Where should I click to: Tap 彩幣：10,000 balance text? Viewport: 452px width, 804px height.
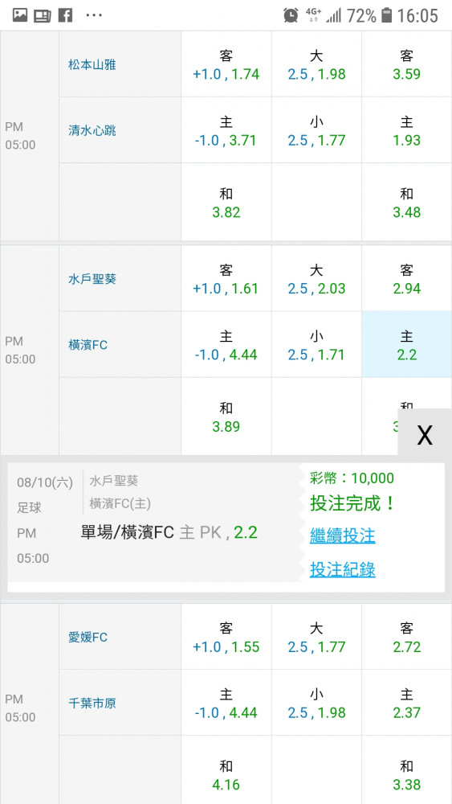pos(352,478)
